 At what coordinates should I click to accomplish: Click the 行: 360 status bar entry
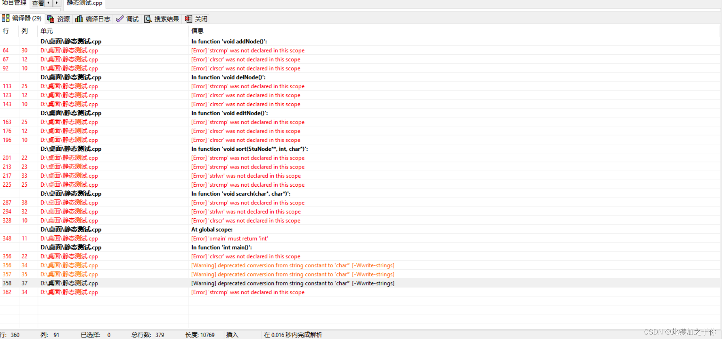(x=10, y=335)
